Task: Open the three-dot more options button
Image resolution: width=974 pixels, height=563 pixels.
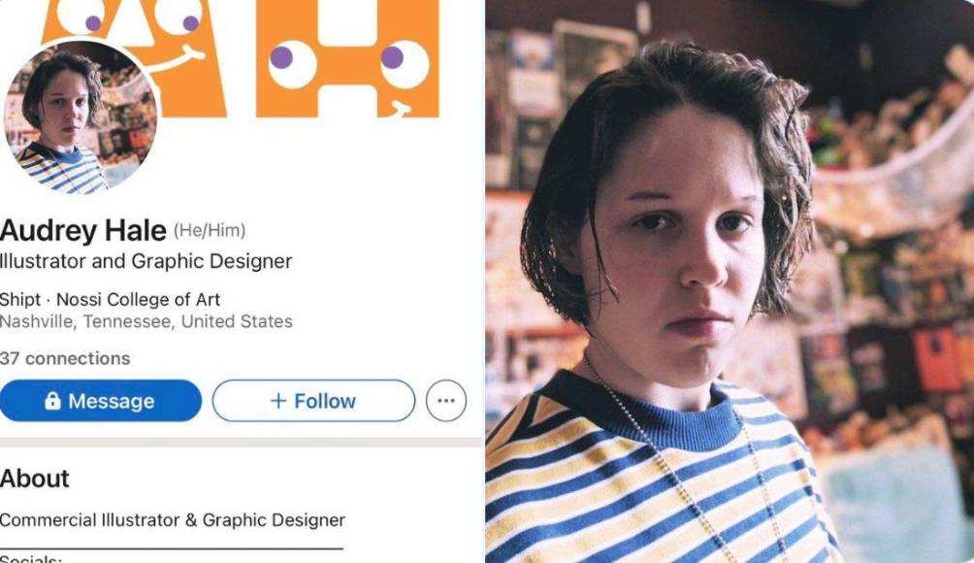Action: click(x=446, y=401)
